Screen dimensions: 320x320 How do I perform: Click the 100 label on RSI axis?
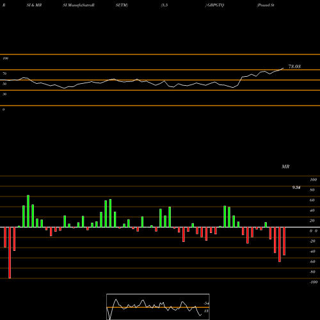[5, 58]
